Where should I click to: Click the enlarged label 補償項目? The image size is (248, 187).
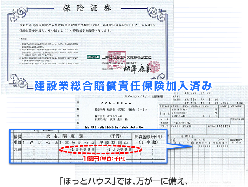pos(17,139)
